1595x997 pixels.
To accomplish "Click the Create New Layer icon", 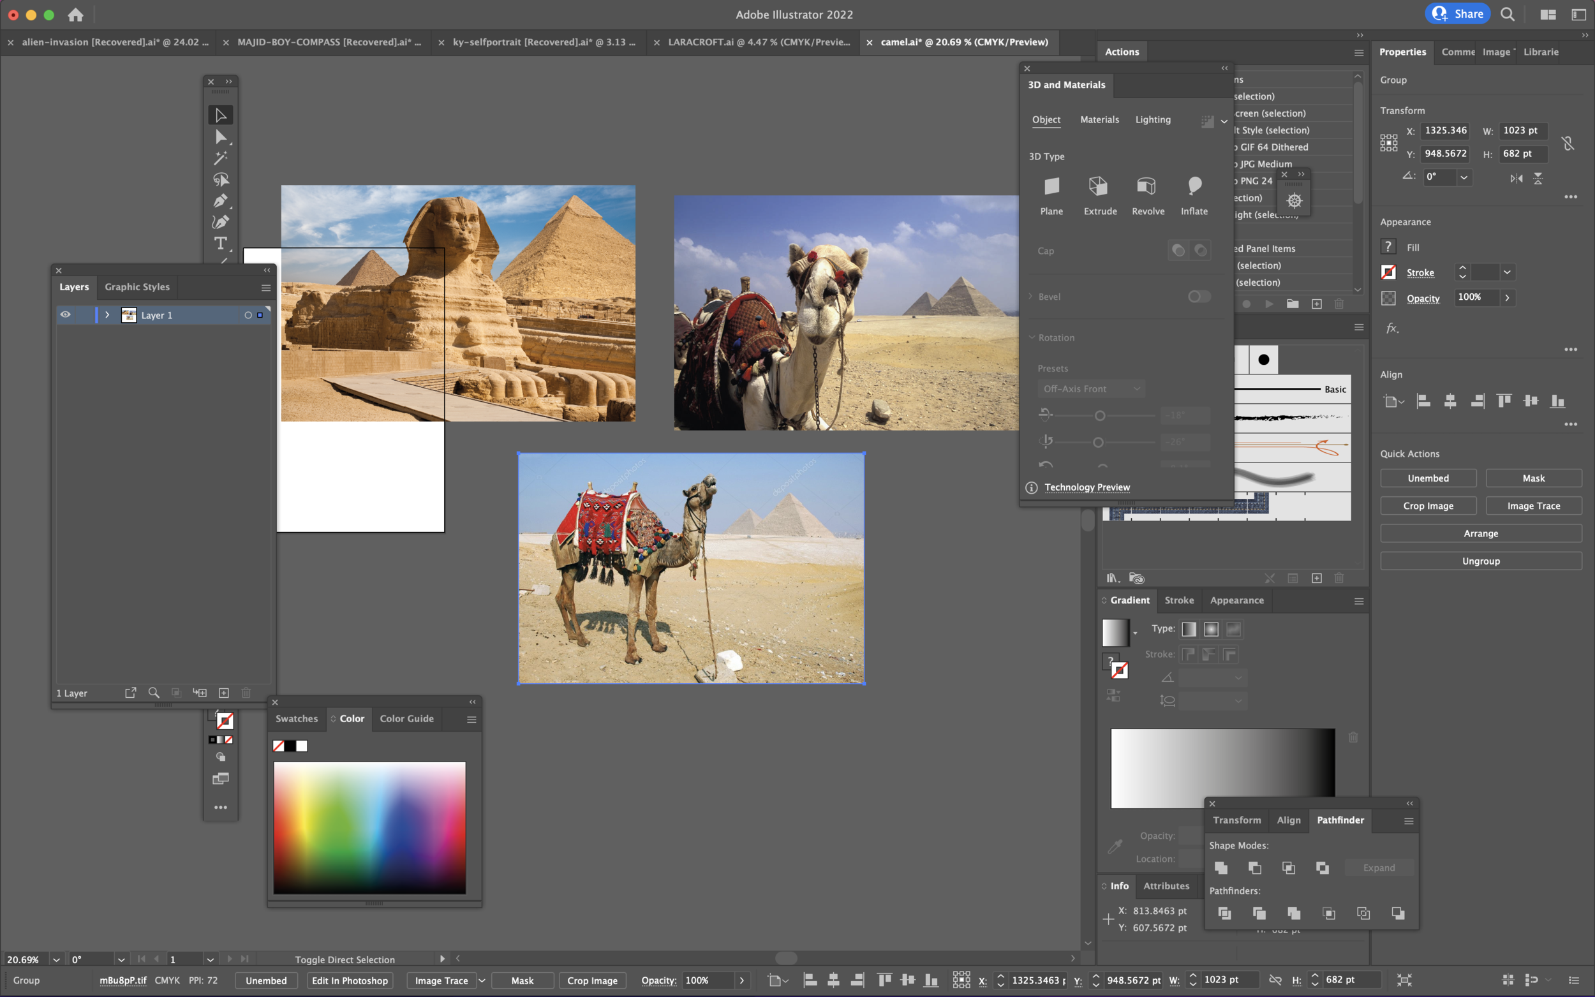I will [223, 693].
